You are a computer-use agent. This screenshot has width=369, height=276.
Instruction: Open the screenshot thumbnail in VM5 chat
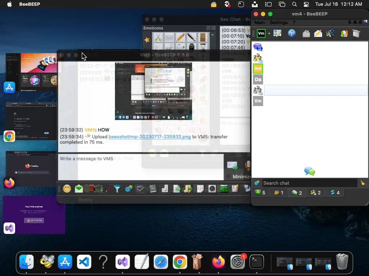point(154,91)
